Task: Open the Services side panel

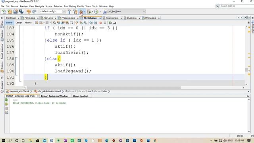Action: pyautogui.click(x=2, y=35)
